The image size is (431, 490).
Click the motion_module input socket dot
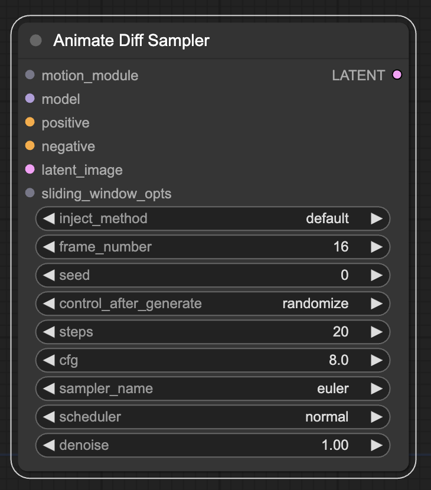tap(30, 76)
